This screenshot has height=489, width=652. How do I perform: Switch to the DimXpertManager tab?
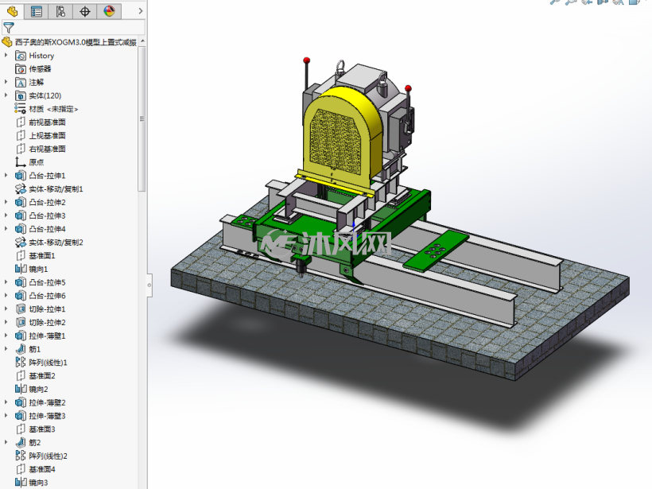(85, 11)
